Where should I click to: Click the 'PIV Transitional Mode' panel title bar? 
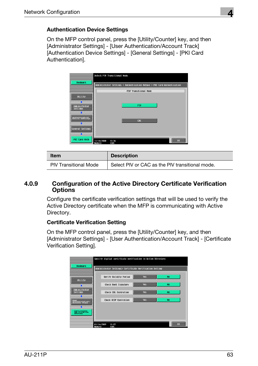tap(140, 91)
